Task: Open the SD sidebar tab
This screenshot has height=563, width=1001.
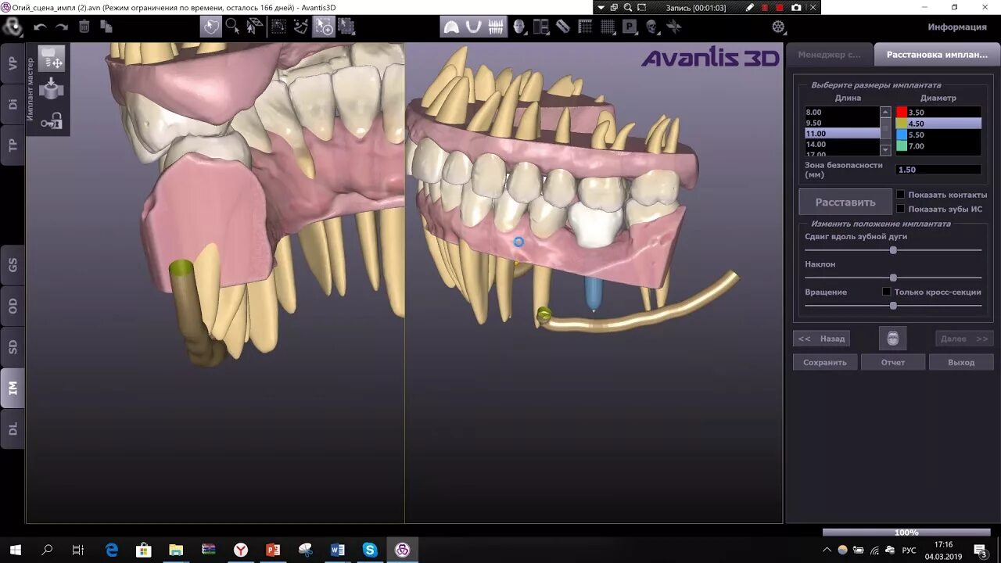Action: point(13,346)
